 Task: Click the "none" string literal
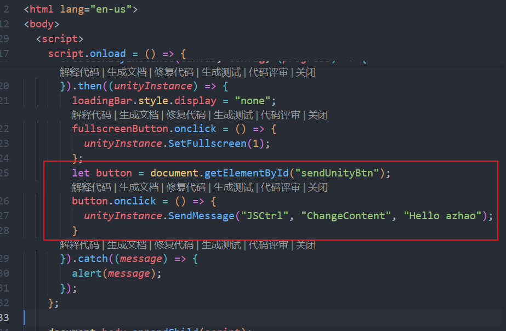[253, 101]
